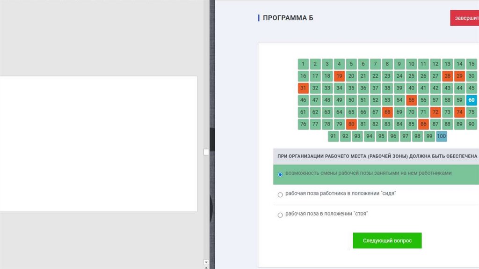Screen dimensions: 479x269
Task: Click the green "Следующий вопрос" button
Action: point(387,240)
